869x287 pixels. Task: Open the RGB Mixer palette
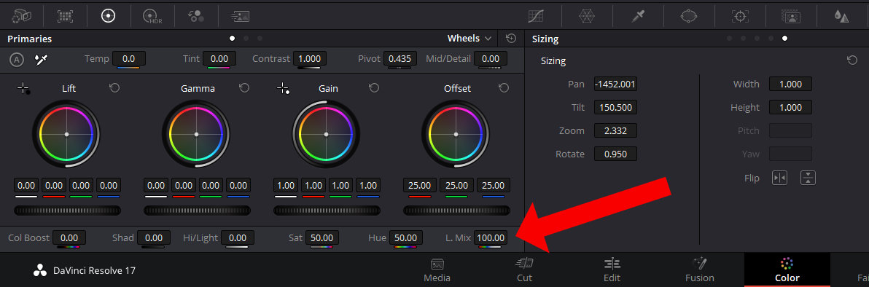(x=196, y=16)
